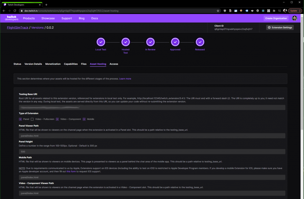
Task: Switch to the Status tab
Action: click(17, 64)
